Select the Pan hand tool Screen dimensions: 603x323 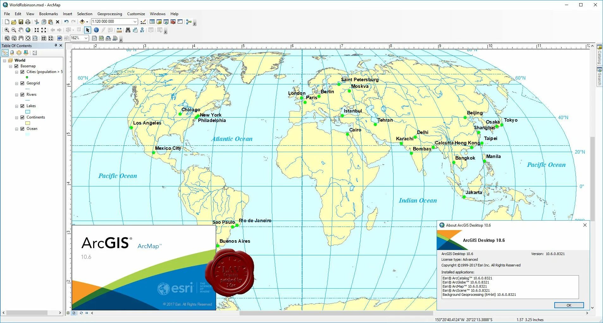21,30
